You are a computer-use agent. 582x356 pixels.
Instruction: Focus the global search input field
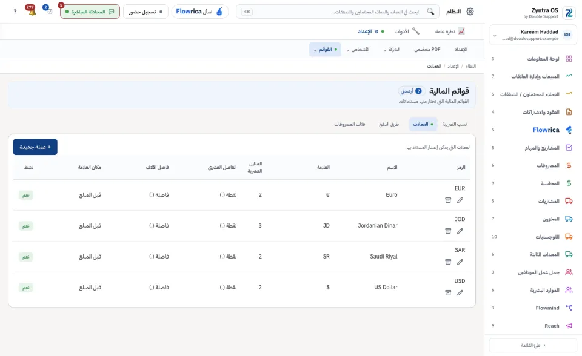pos(337,12)
